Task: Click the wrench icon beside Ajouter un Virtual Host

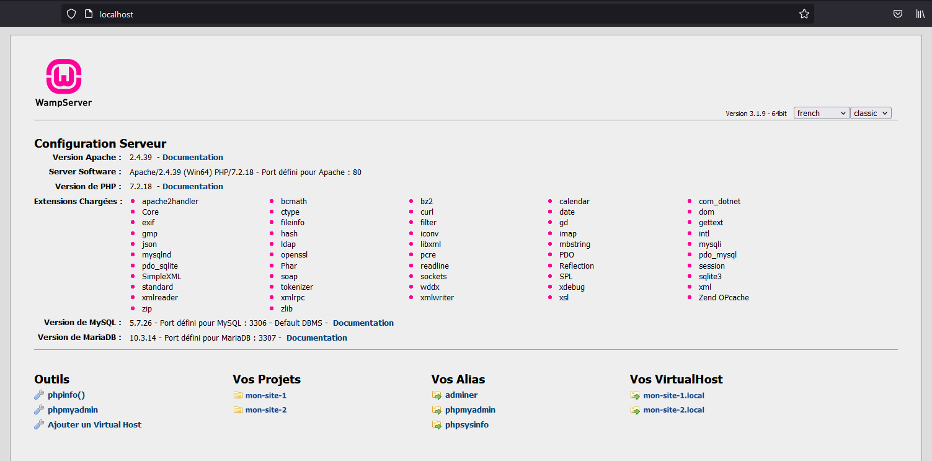Action: [39, 425]
